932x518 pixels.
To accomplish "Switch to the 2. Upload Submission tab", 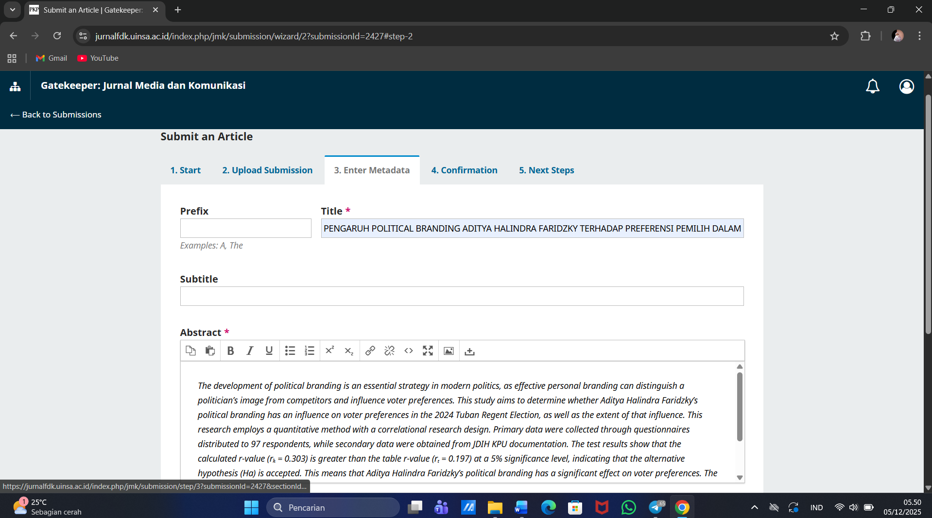I will click(x=267, y=170).
